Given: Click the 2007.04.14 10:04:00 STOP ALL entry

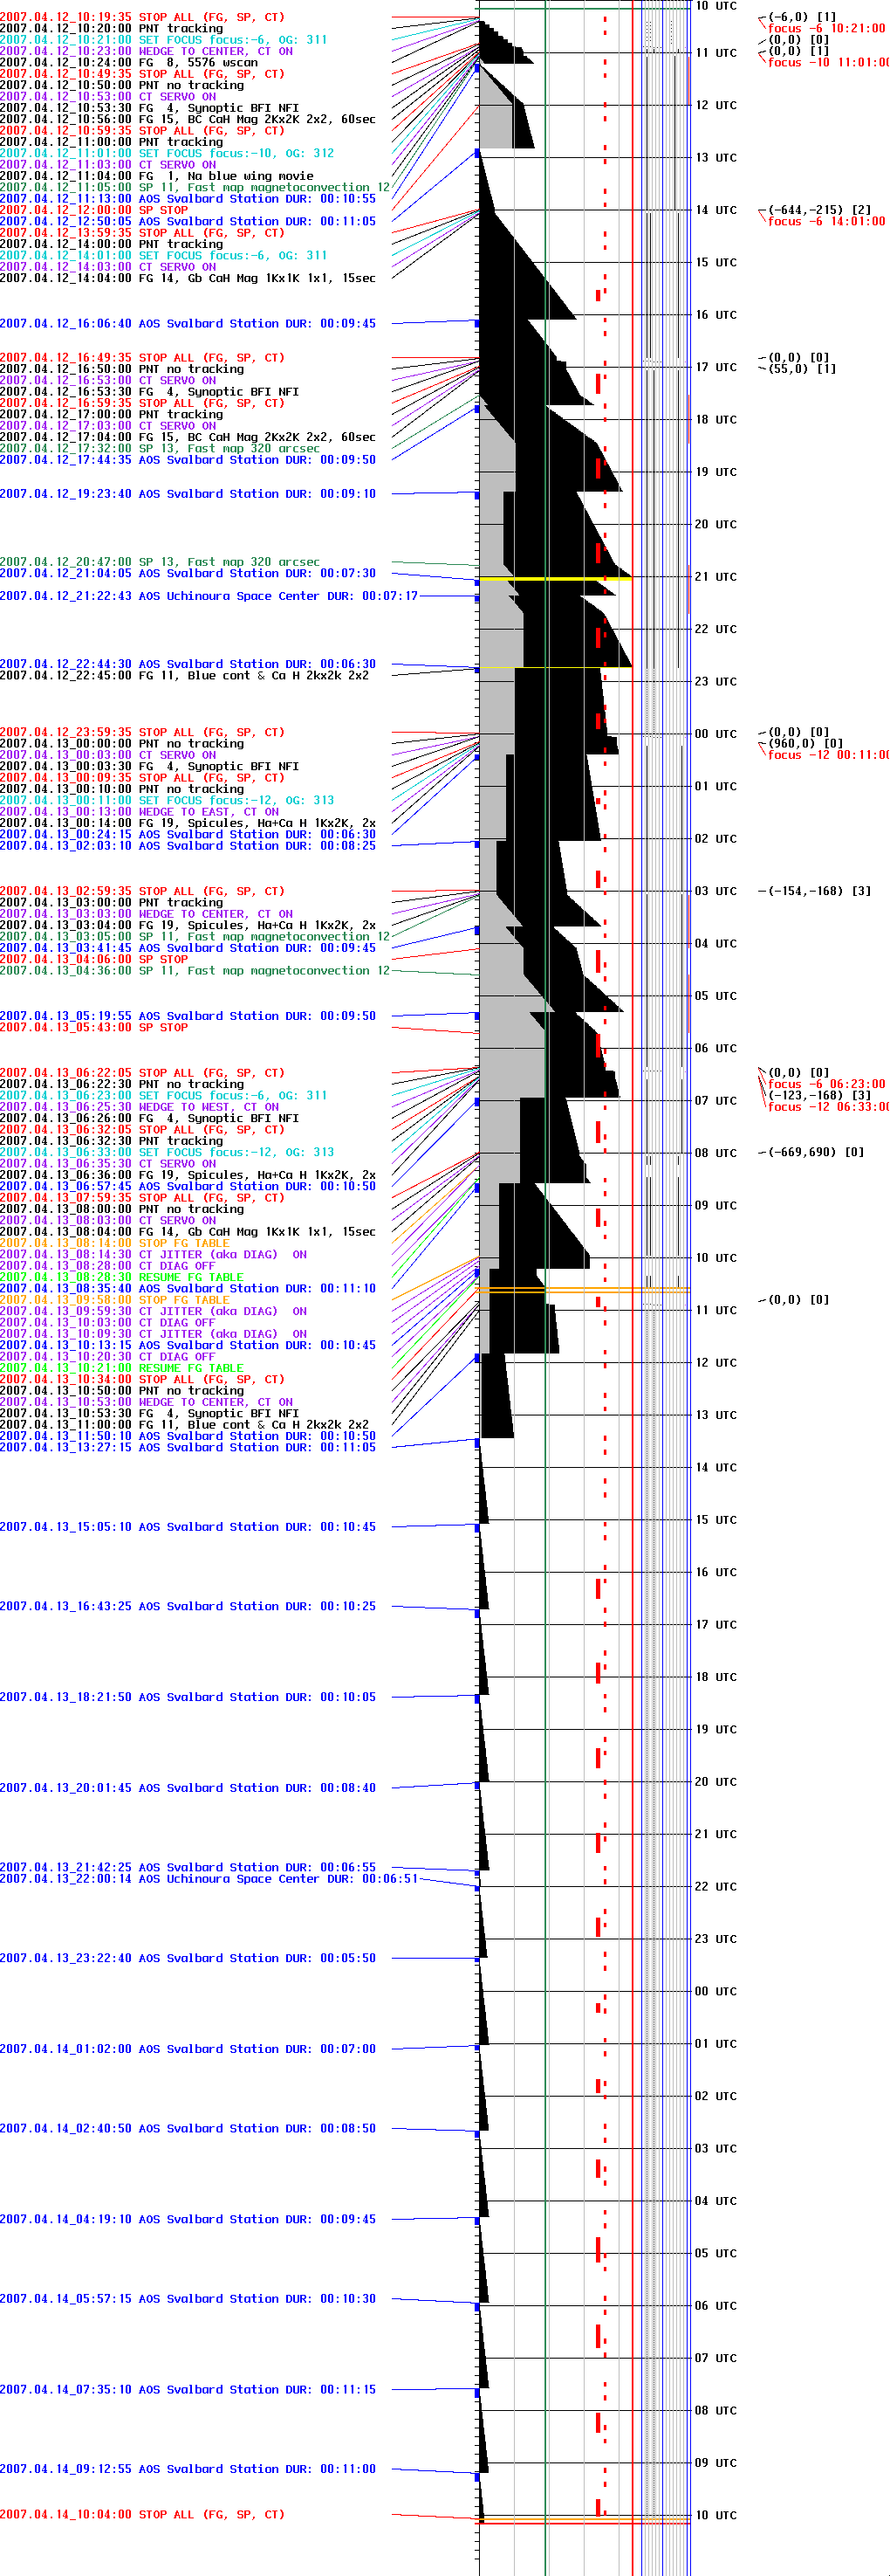Looking at the screenshot, I should (142, 2514).
